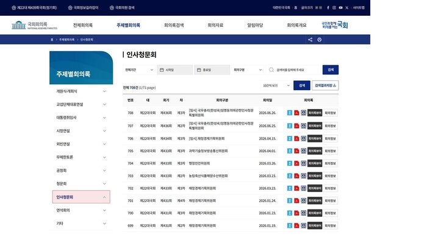Open the red PDF icon in row 707
The height and width of the screenshot is (240, 427).
[x=296, y=126]
